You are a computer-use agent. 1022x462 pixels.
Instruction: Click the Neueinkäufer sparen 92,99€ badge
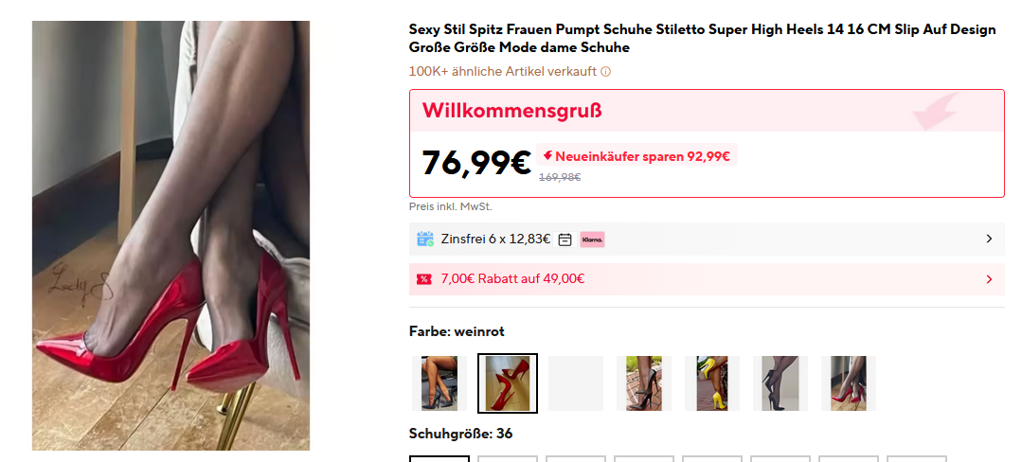point(637,156)
